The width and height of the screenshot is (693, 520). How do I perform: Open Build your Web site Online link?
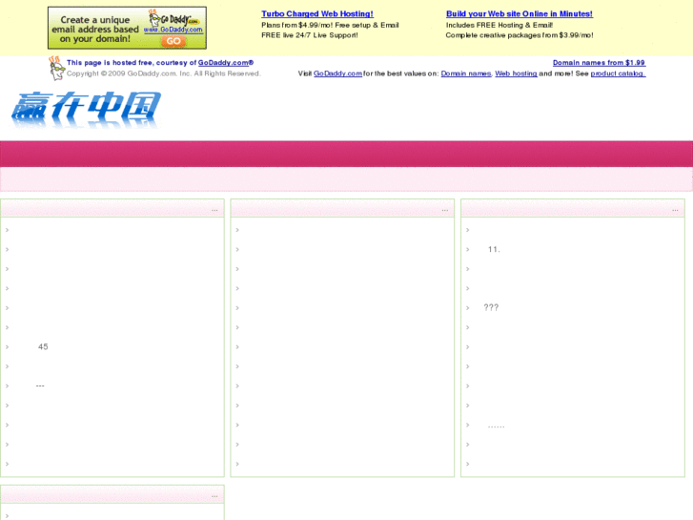(520, 13)
